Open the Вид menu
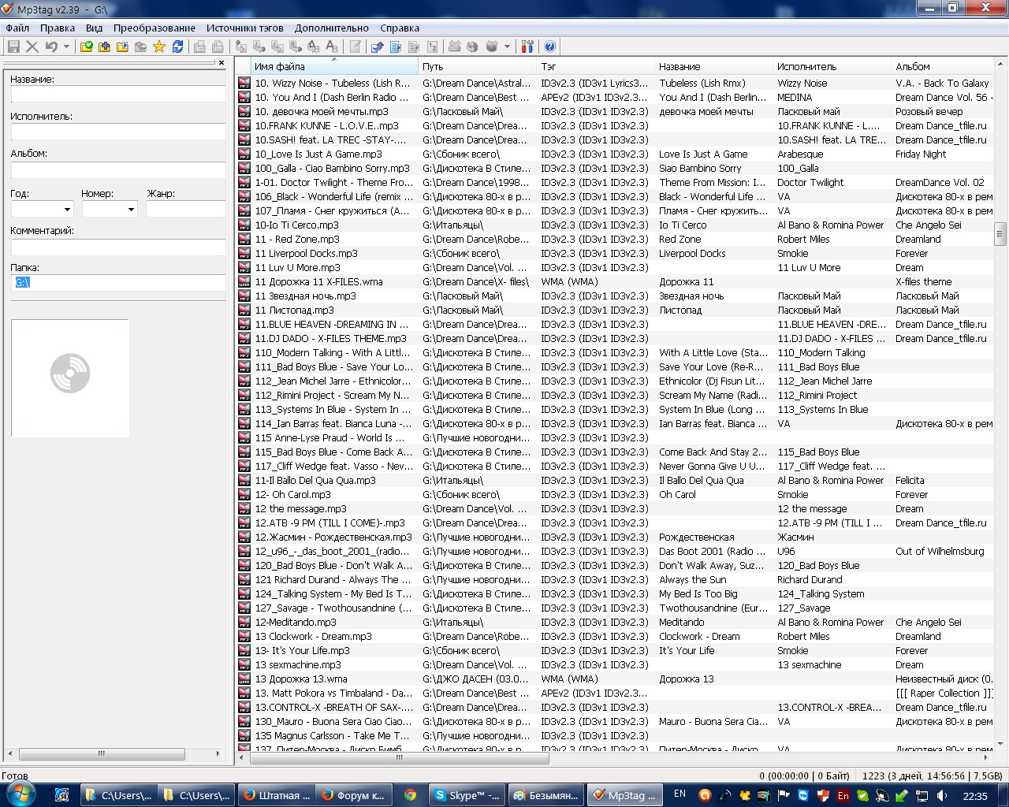Viewport: 1009px width, 807px height. (94, 28)
